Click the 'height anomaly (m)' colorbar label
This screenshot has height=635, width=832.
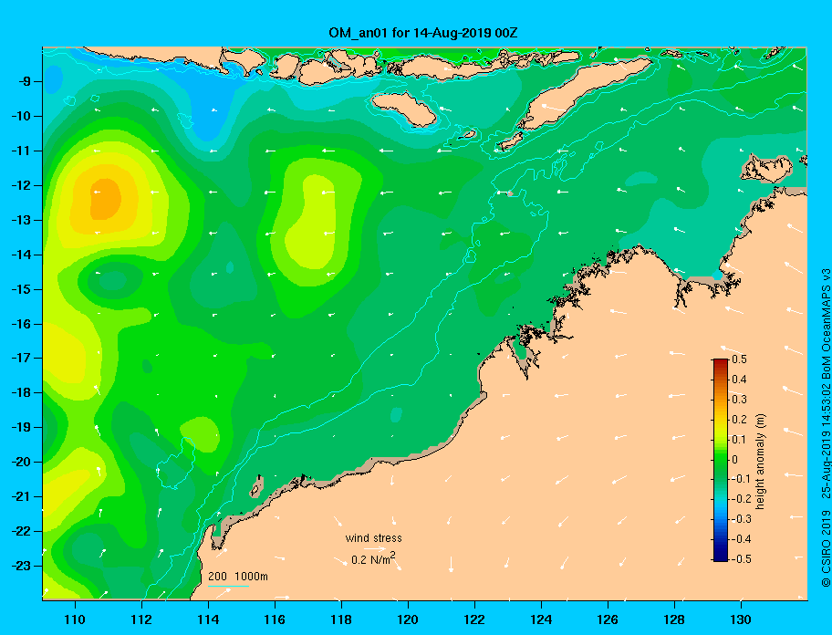coord(761,462)
